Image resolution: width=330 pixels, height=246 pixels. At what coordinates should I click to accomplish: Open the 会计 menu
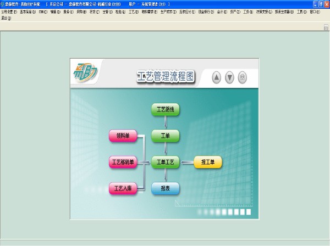pyautogui.click(x=222, y=11)
